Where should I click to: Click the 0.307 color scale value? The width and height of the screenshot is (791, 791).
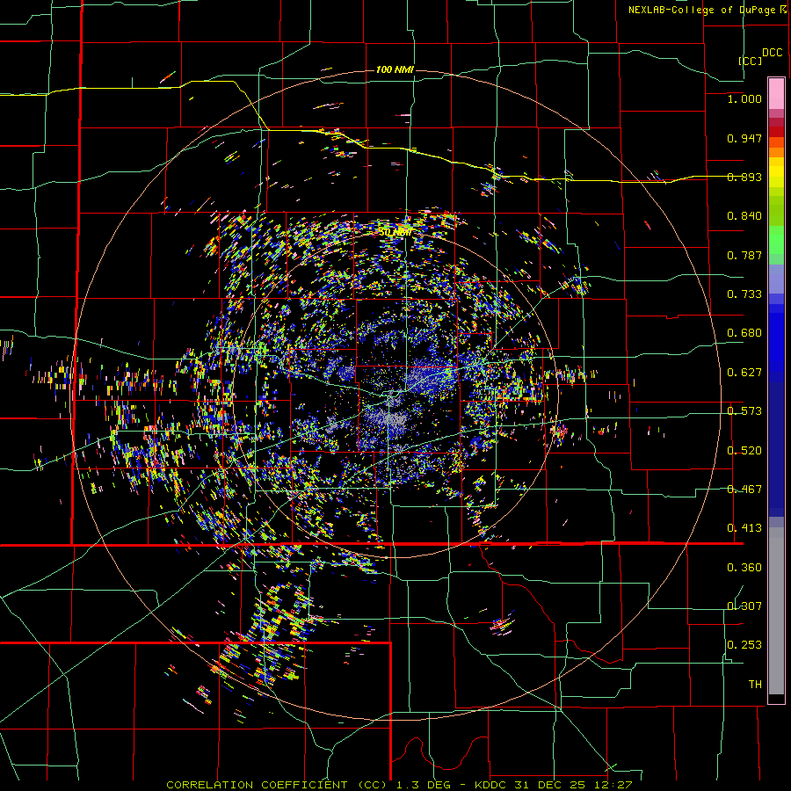coord(744,606)
